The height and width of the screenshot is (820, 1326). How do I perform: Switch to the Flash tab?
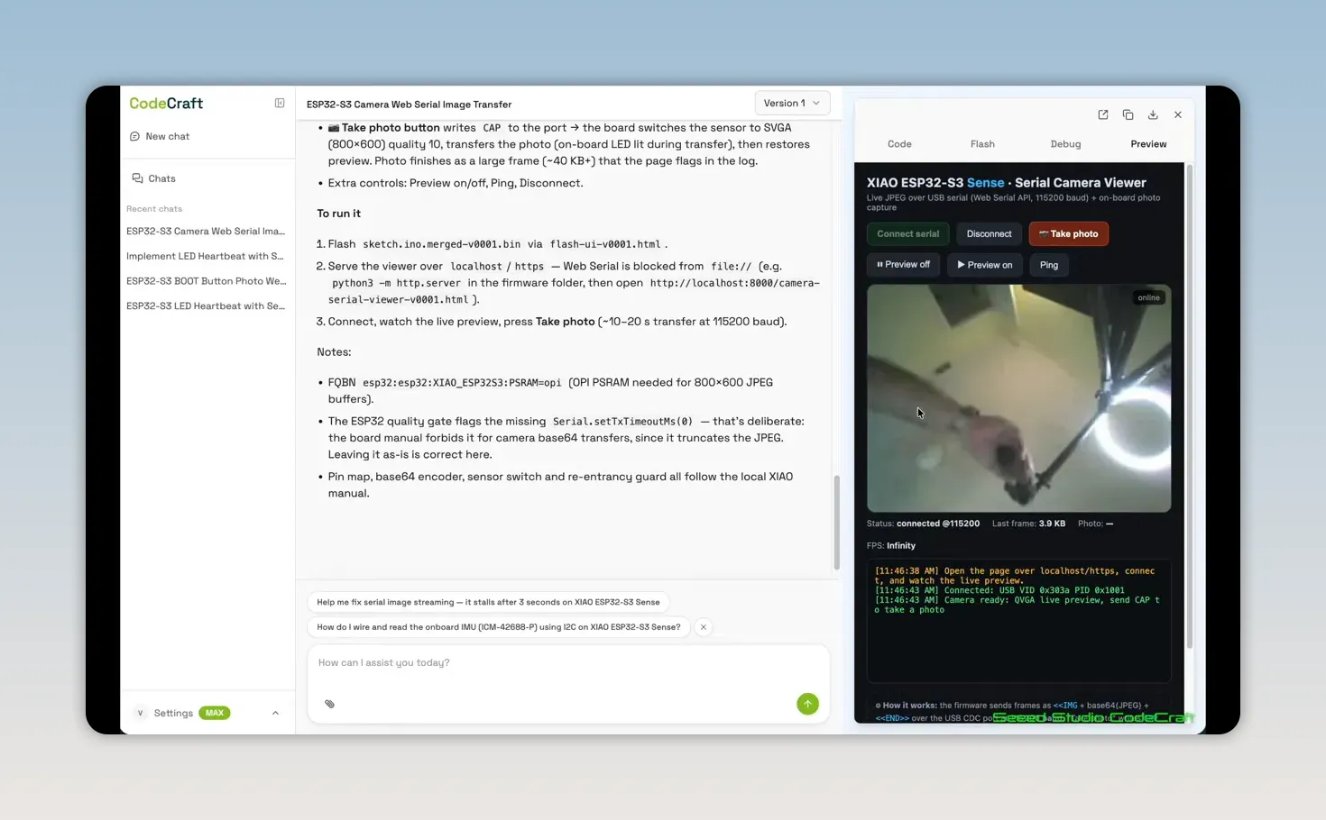[982, 144]
